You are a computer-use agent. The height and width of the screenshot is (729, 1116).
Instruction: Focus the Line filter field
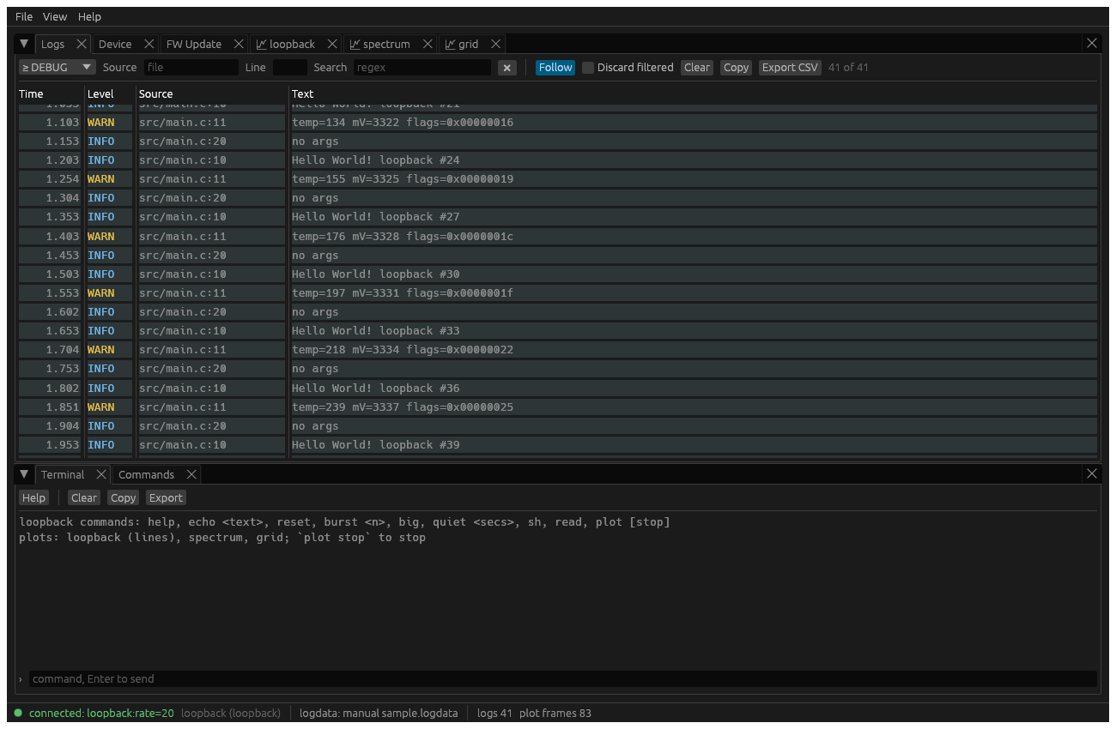point(289,68)
